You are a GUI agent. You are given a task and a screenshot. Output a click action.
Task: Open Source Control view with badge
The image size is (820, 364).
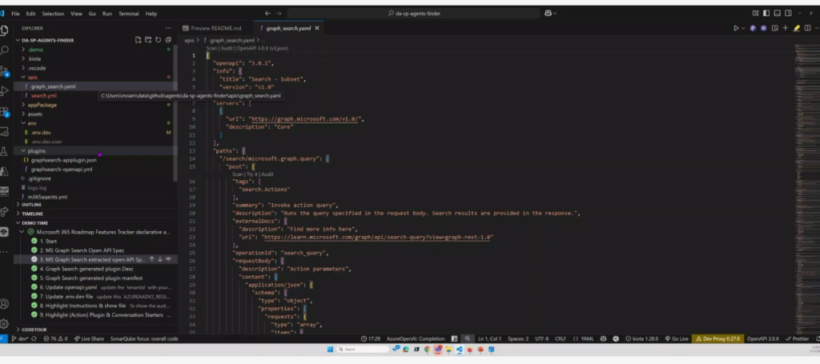point(4,71)
